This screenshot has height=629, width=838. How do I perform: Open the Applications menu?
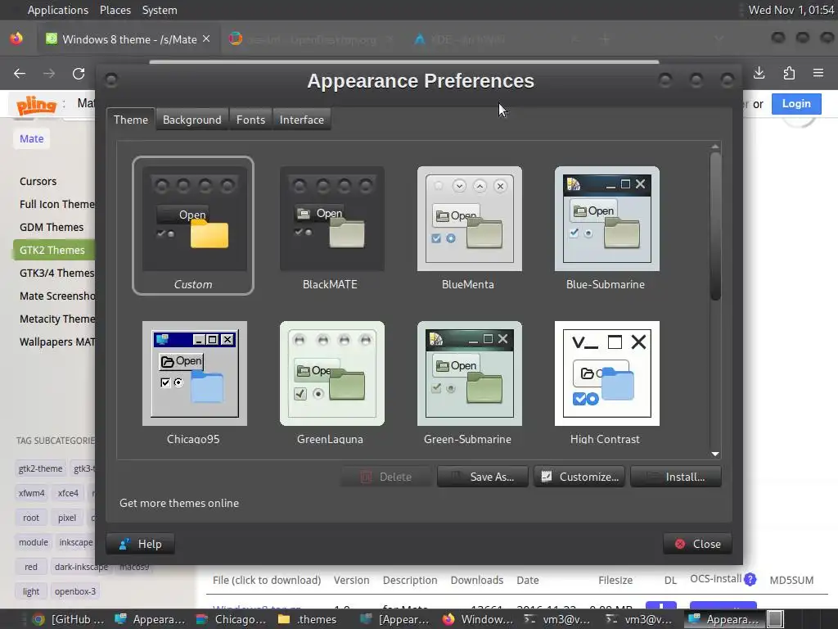(58, 10)
